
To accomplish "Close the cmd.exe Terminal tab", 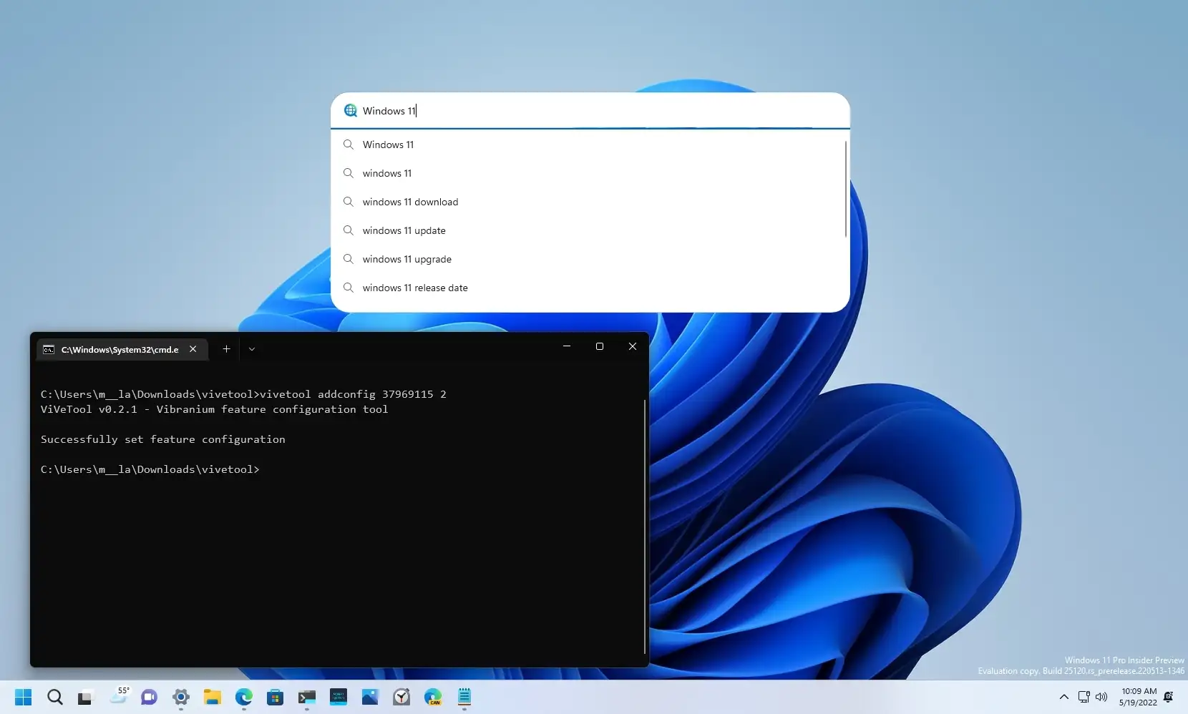I will pos(193,349).
